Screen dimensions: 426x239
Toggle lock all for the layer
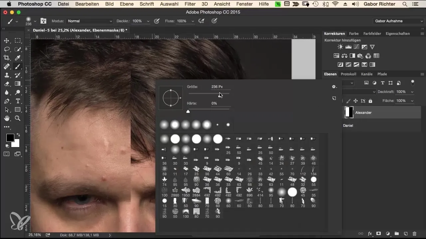370,101
